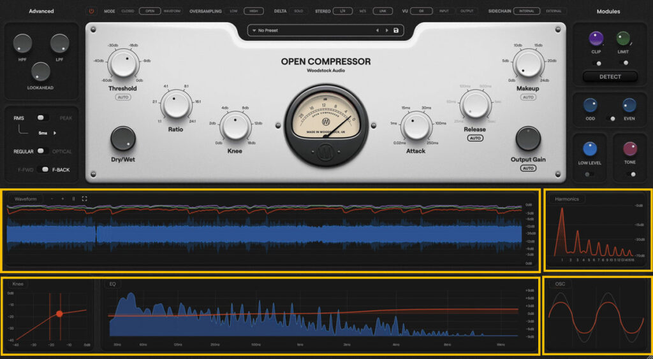Viewport: 653px width, 359px height.
Task: Click the EVEN harmonics knob
Action: point(629,105)
